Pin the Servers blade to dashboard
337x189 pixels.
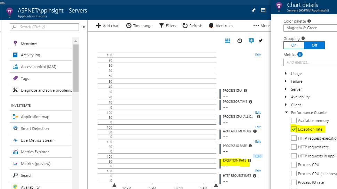(x=254, y=10)
